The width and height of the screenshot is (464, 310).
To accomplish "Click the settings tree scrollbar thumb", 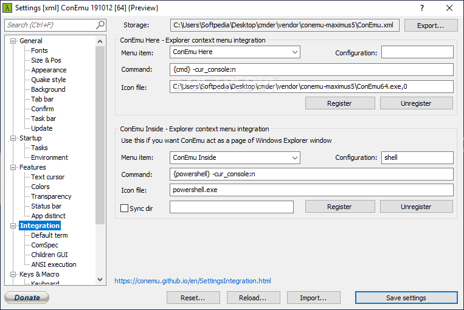I will point(100,135).
